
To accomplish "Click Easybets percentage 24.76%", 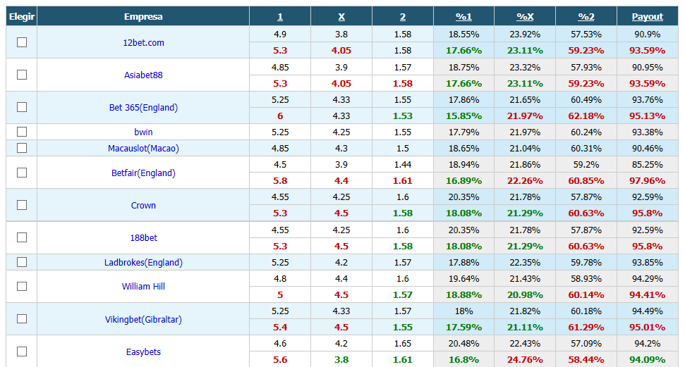I will pos(525,360).
